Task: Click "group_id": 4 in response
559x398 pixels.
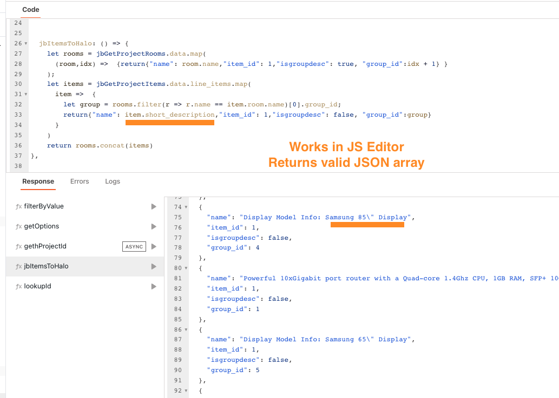Action: [x=233, y=248]
